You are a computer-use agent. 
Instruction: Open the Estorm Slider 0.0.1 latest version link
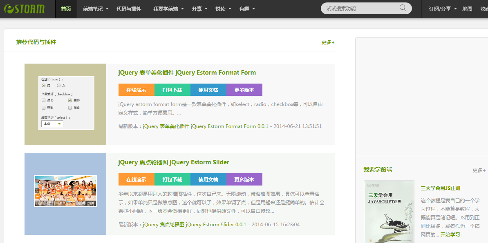tap(195, 224)
